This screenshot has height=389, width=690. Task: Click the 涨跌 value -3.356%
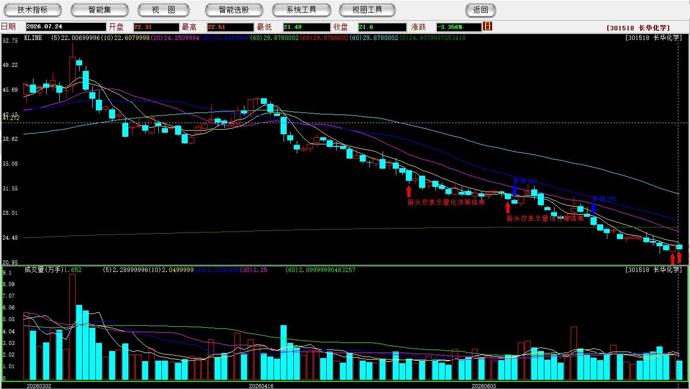pyautogui.click(x=459, y=27)
